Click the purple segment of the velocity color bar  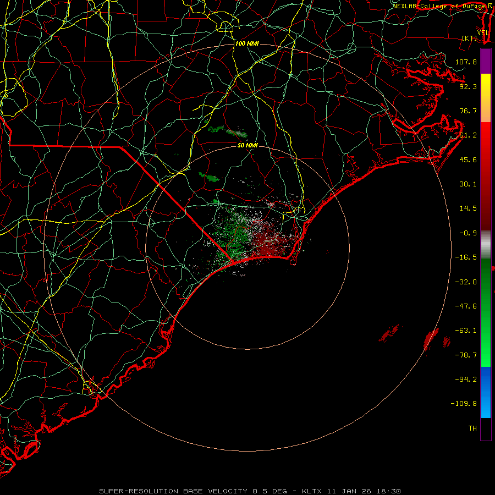(486, 61)
